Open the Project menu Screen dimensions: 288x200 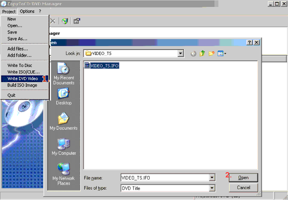click(x=9, y=12)
